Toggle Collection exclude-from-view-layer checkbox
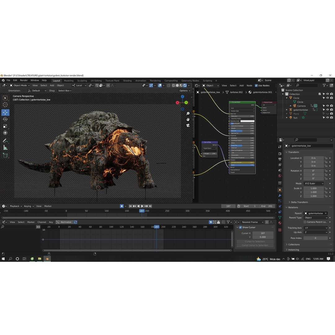The image size is (335, 335). tap(319, 94)
